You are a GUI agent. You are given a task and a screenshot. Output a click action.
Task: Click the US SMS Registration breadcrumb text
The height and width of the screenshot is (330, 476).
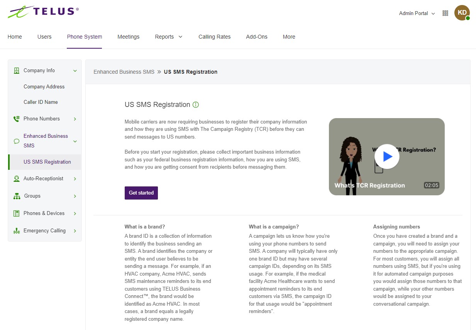[191, 72]
